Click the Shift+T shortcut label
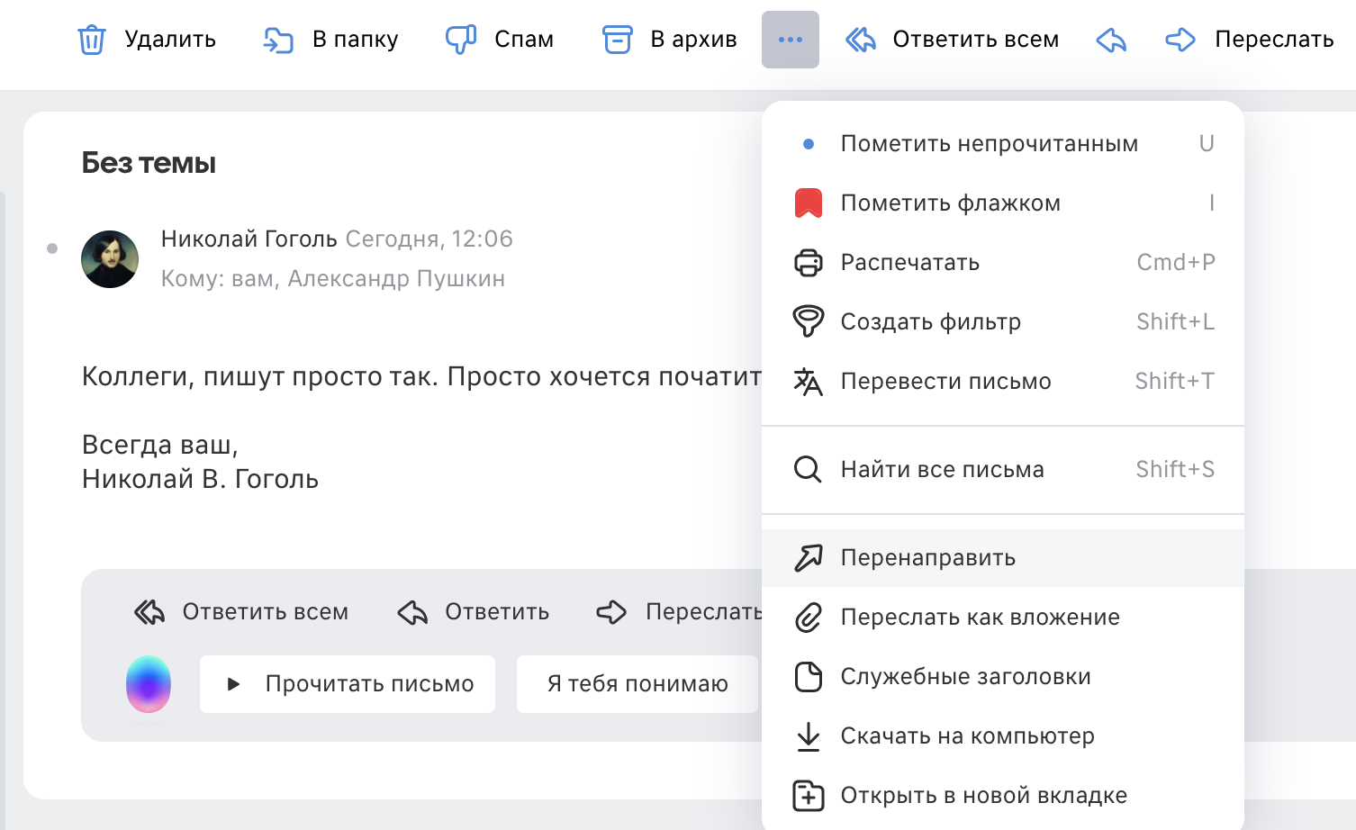The width and height of the screenshot is (1356, 830). (x=1175, y=381)
